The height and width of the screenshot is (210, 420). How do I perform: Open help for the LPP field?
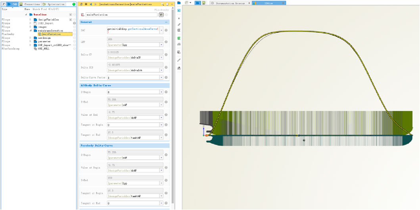[166, 42]
